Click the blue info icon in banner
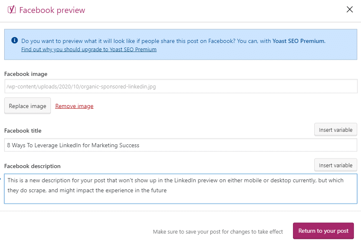Viewport: 361px width, 244px height. pos(15,40)
